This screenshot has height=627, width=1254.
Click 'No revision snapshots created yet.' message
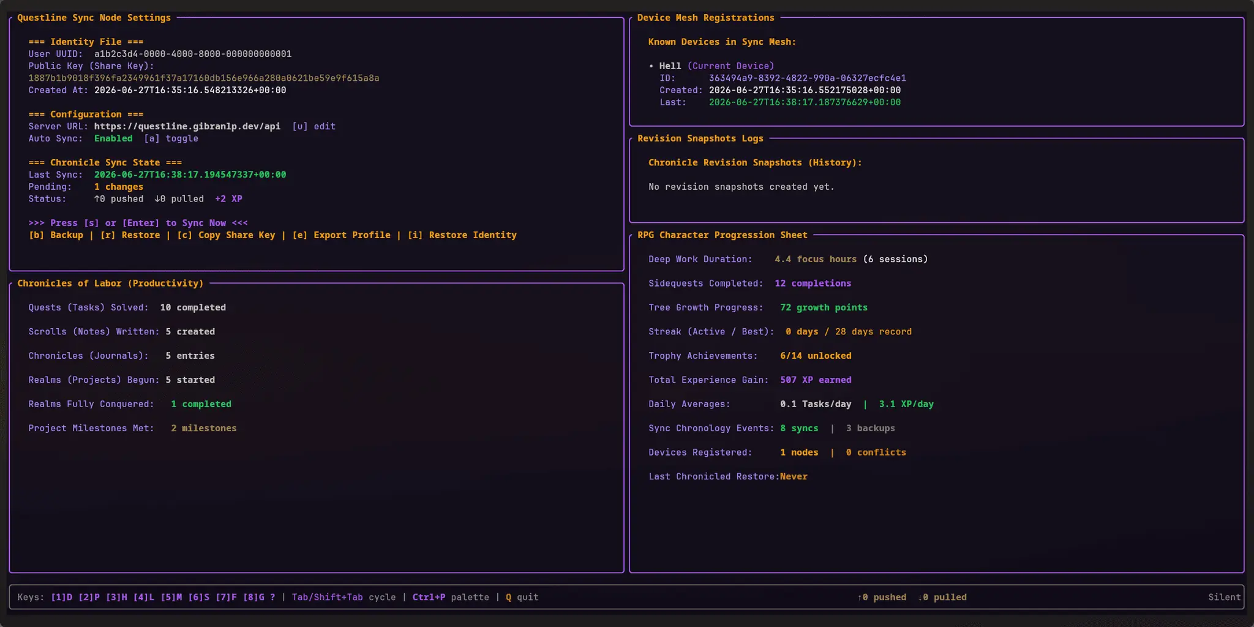(x=742, y=187)
